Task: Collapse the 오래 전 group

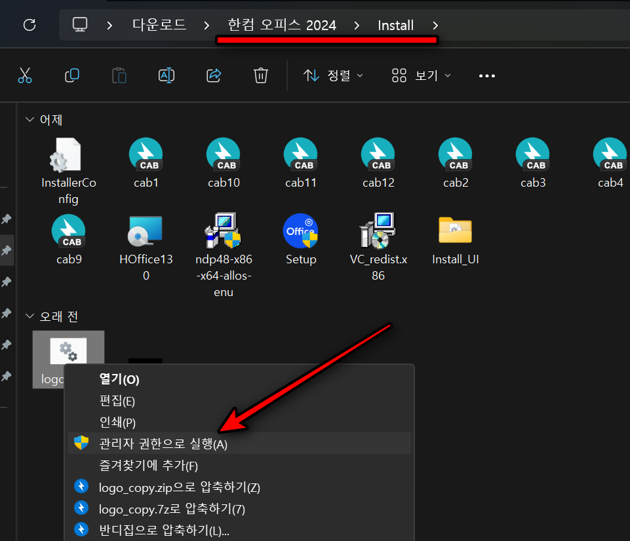Action: (30, 316)
